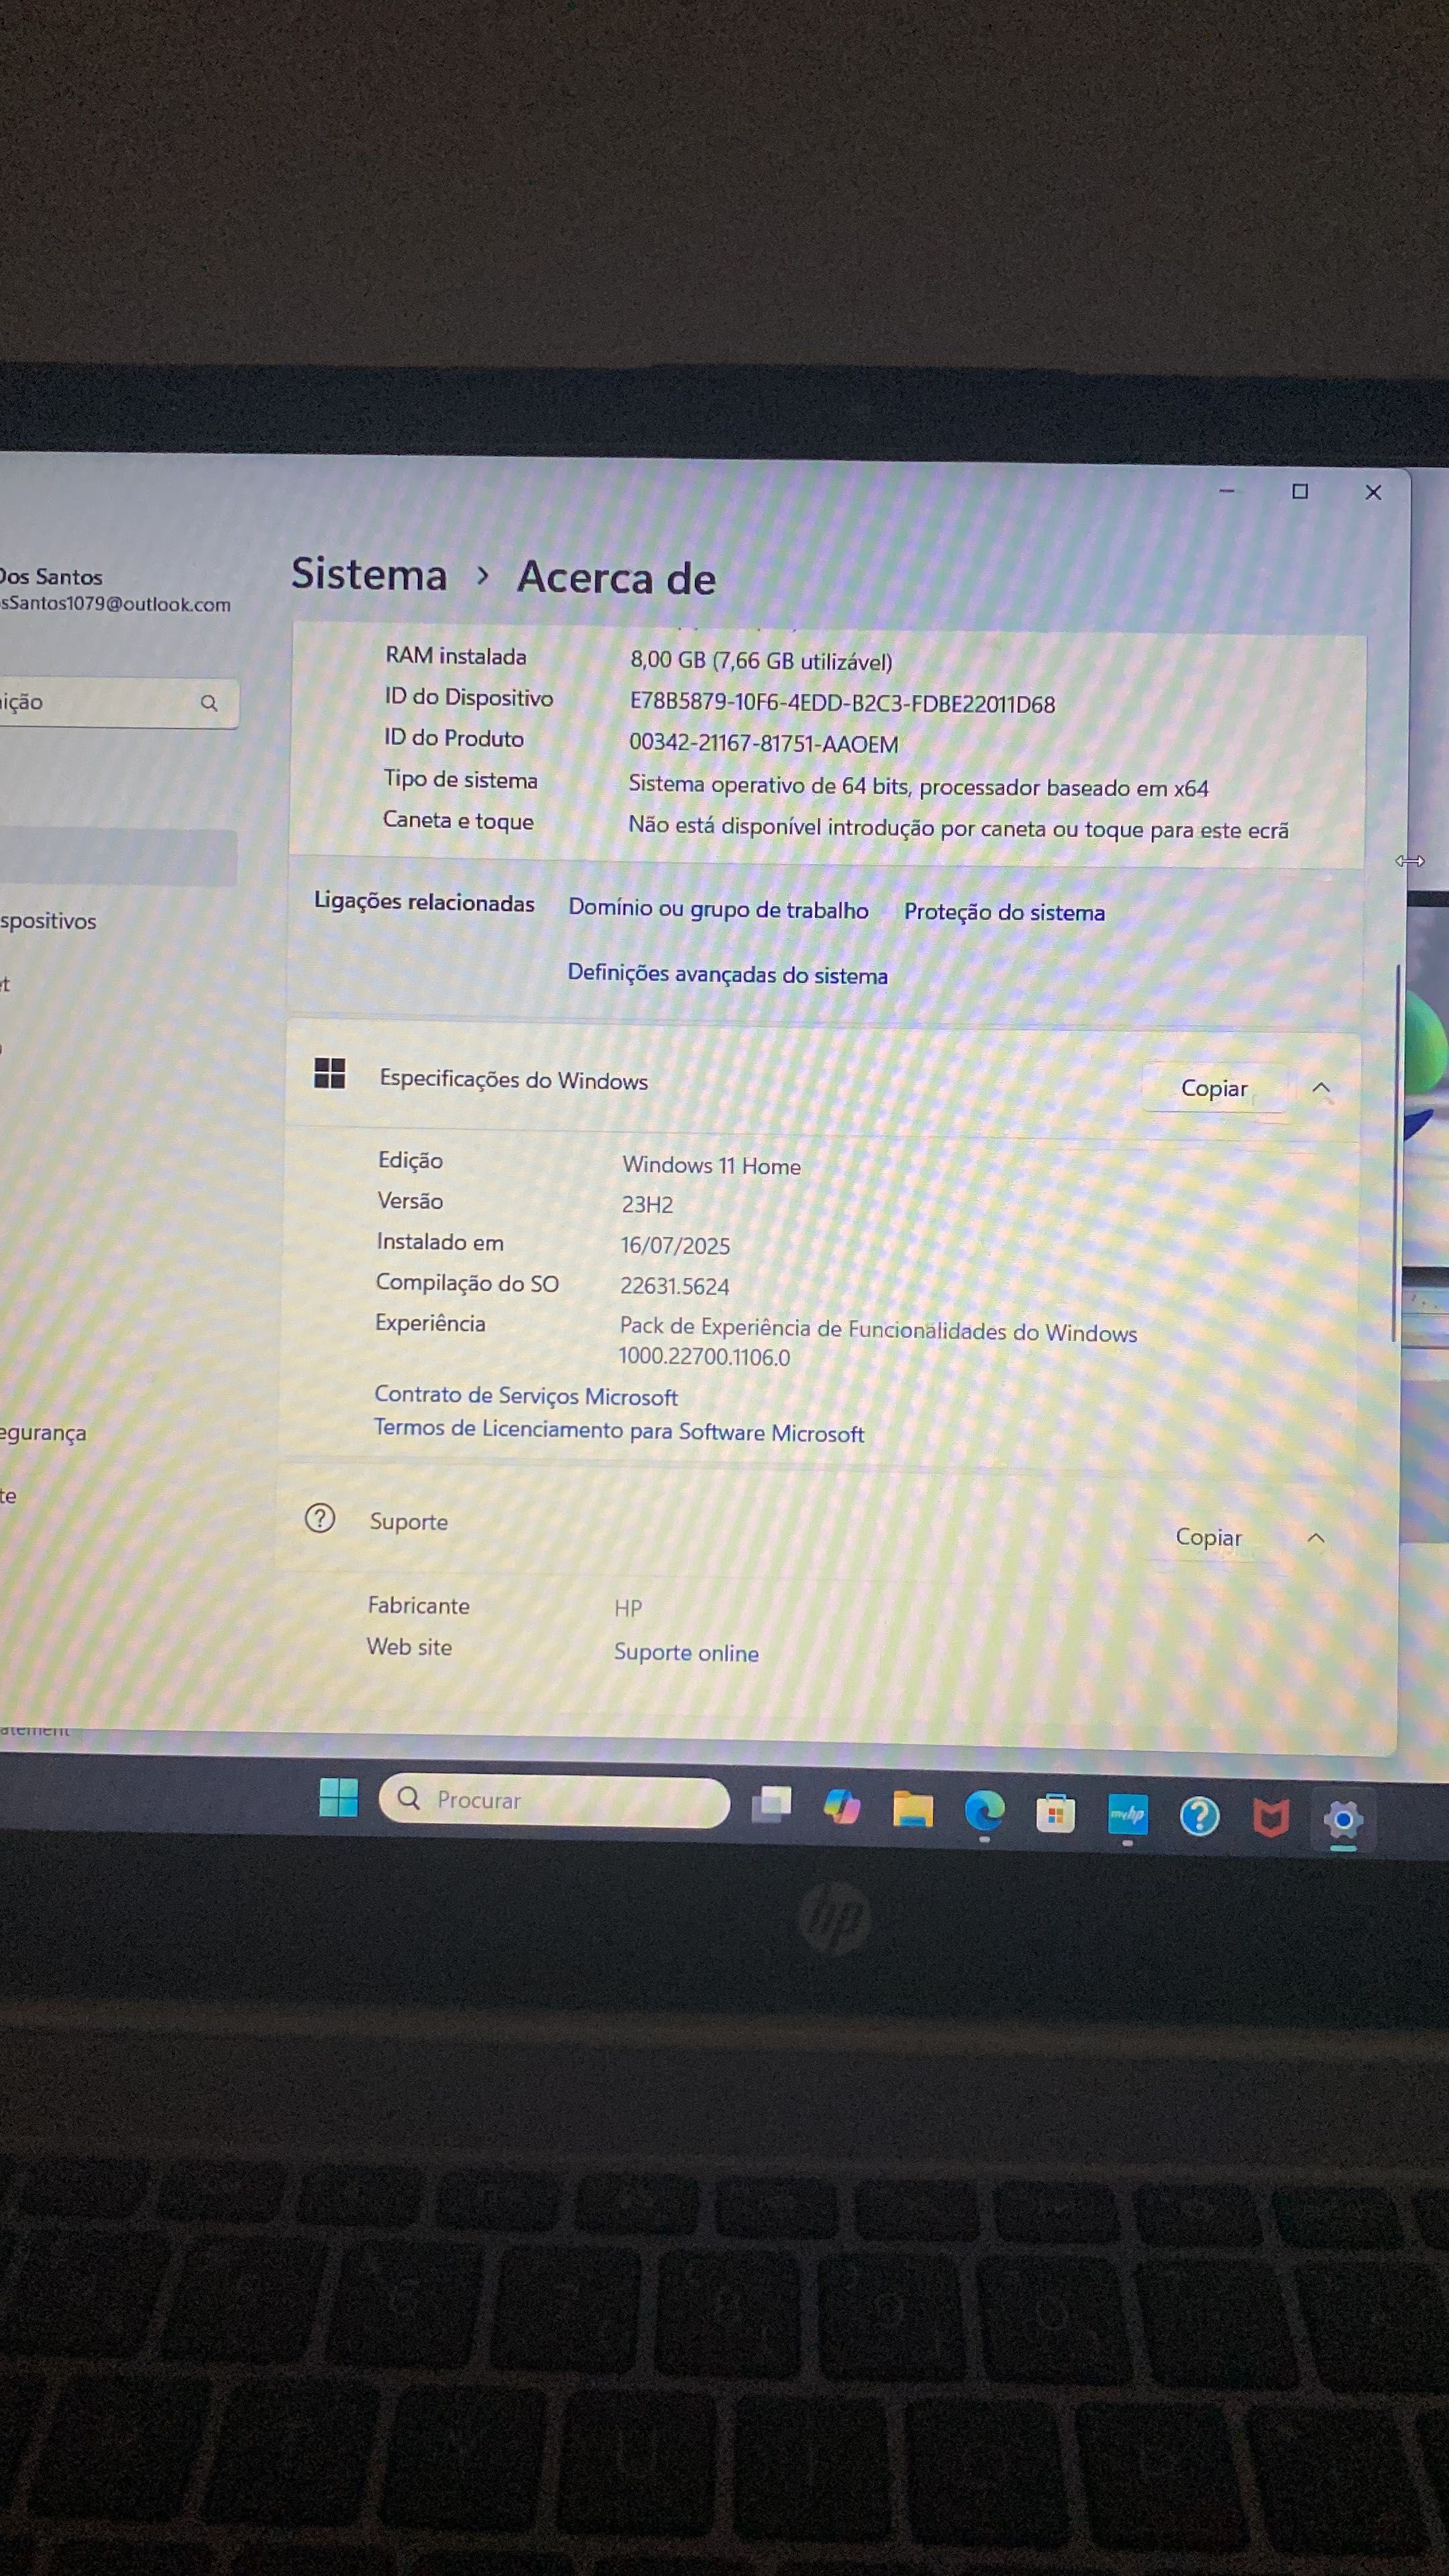Select the experience pack value 1000.22700.1106.0
Screen dimensions: 1449x2576
tap(704, 1357)
